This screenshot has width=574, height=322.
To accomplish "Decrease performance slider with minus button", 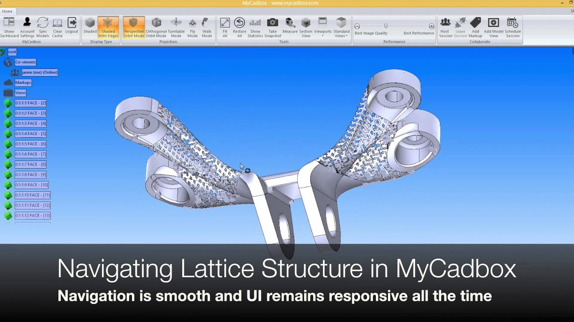I will [357, 26].
